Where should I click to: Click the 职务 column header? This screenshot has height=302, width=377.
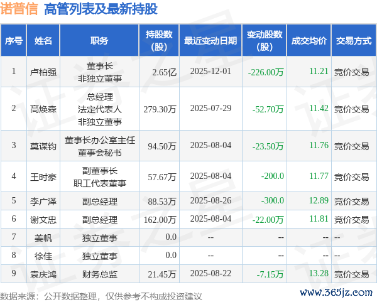[99, 41]
